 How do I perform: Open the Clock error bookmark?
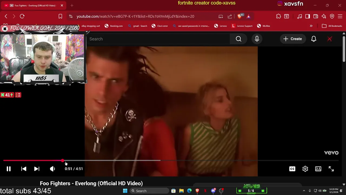(x=160, y=26)
